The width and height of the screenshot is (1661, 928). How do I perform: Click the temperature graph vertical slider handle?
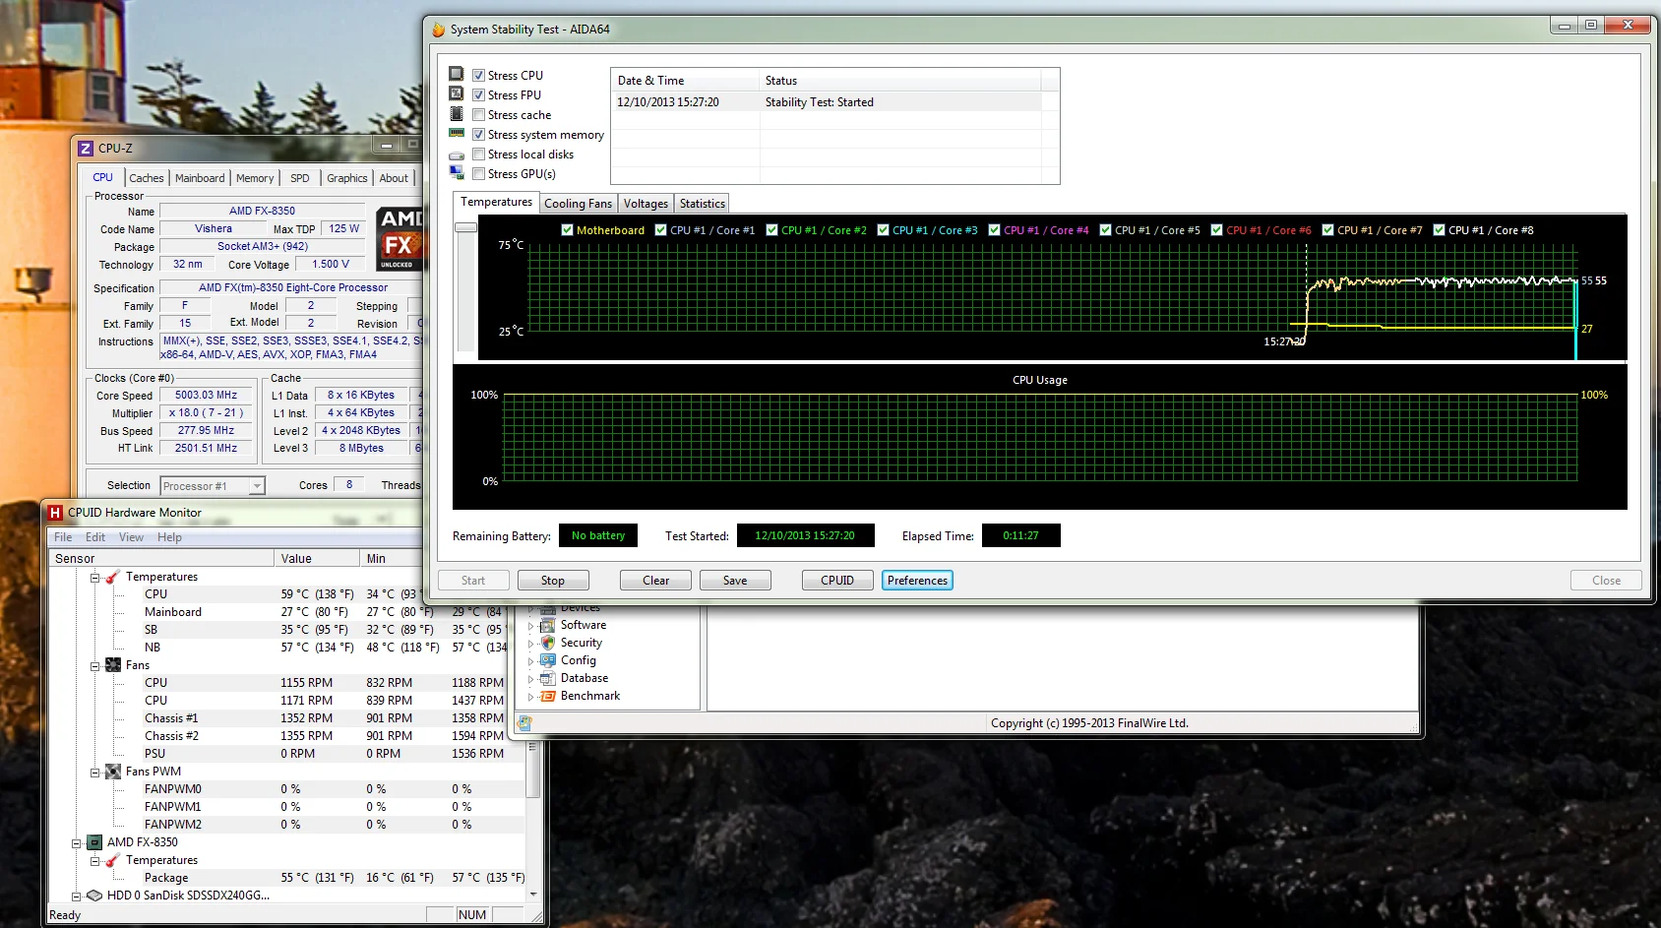point(465,227)
